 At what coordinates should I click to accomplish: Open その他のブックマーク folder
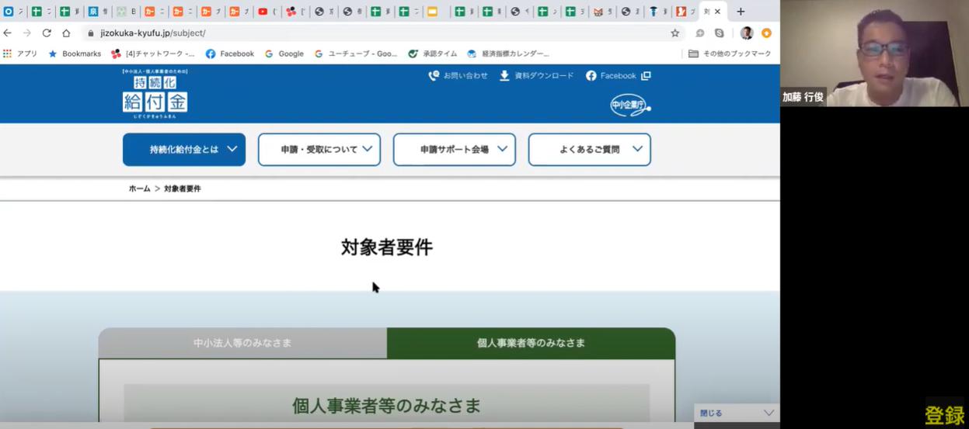[x=730, y=54]
